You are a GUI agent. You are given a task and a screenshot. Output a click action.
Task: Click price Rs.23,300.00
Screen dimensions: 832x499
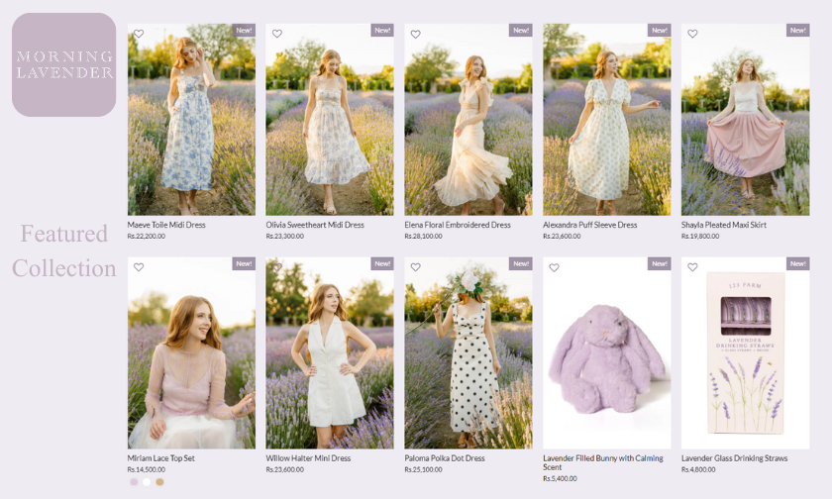pyautogui.click(x=285, y=237)
